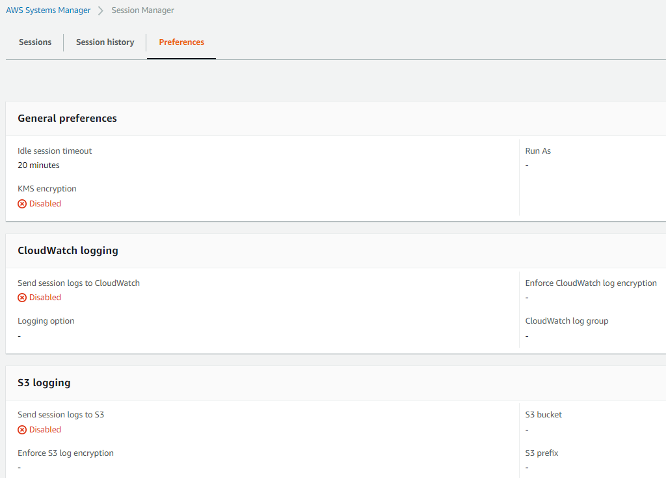The width and height of the screenshot is (666, 478).
Task: Click the Enforce CloudWatch log encryption label
Action: pos(591,283)
